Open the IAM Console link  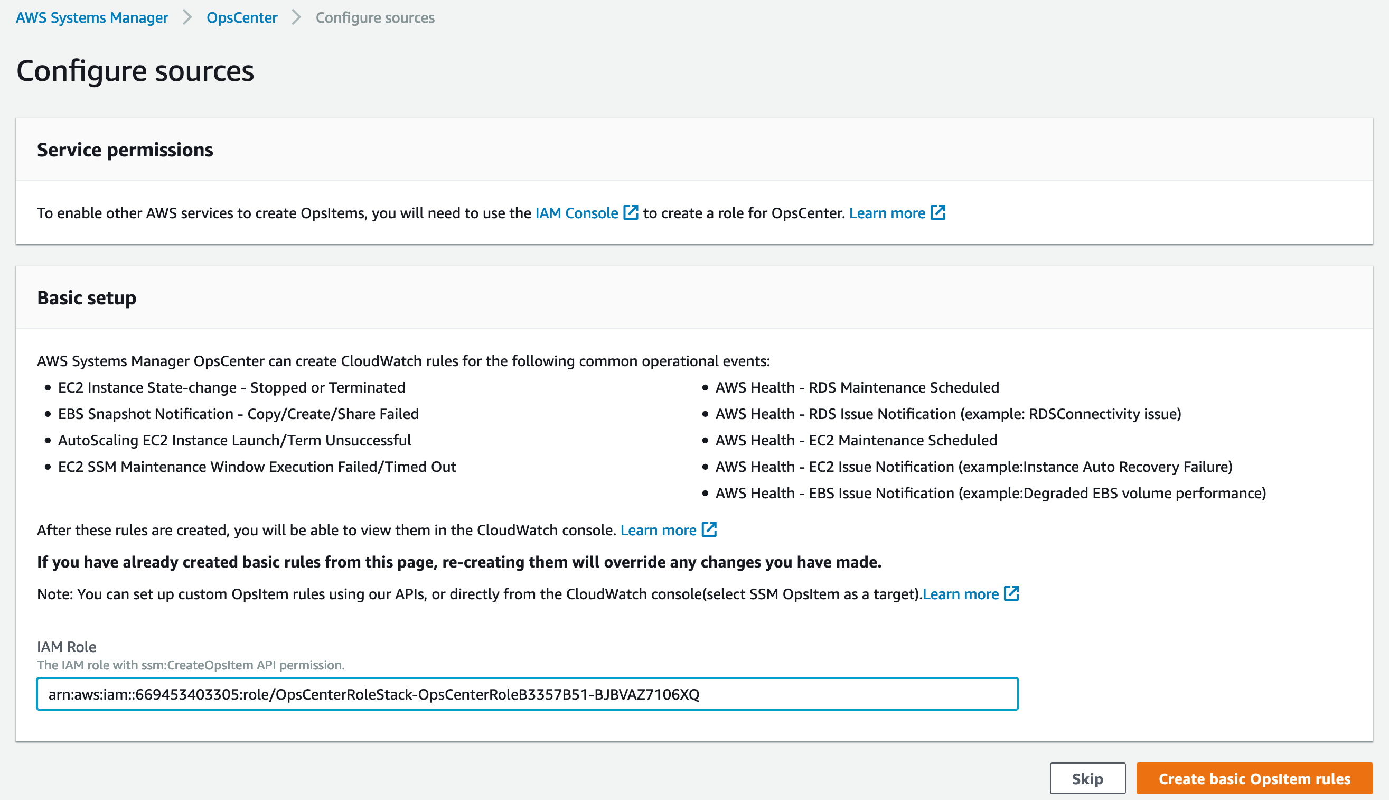[x=577, y=213]
